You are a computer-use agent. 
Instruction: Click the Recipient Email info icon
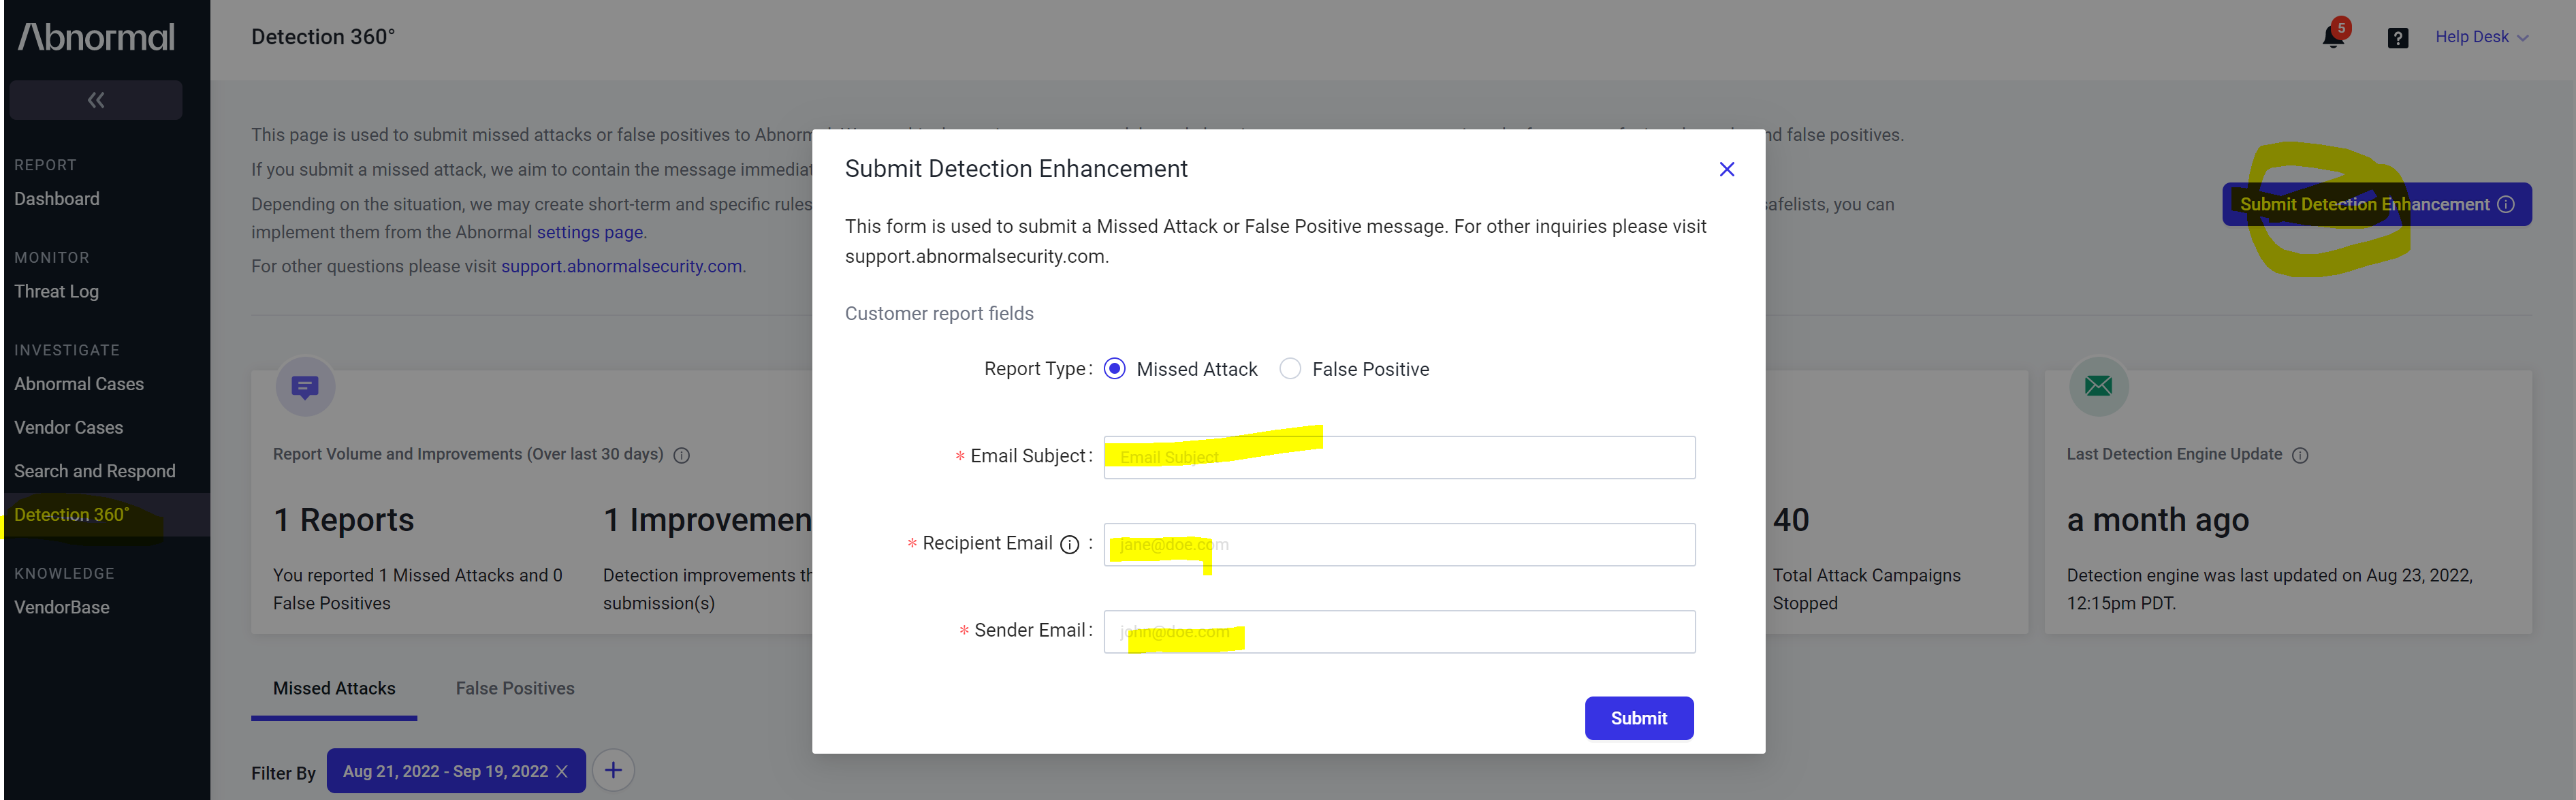click(1069, 544)
